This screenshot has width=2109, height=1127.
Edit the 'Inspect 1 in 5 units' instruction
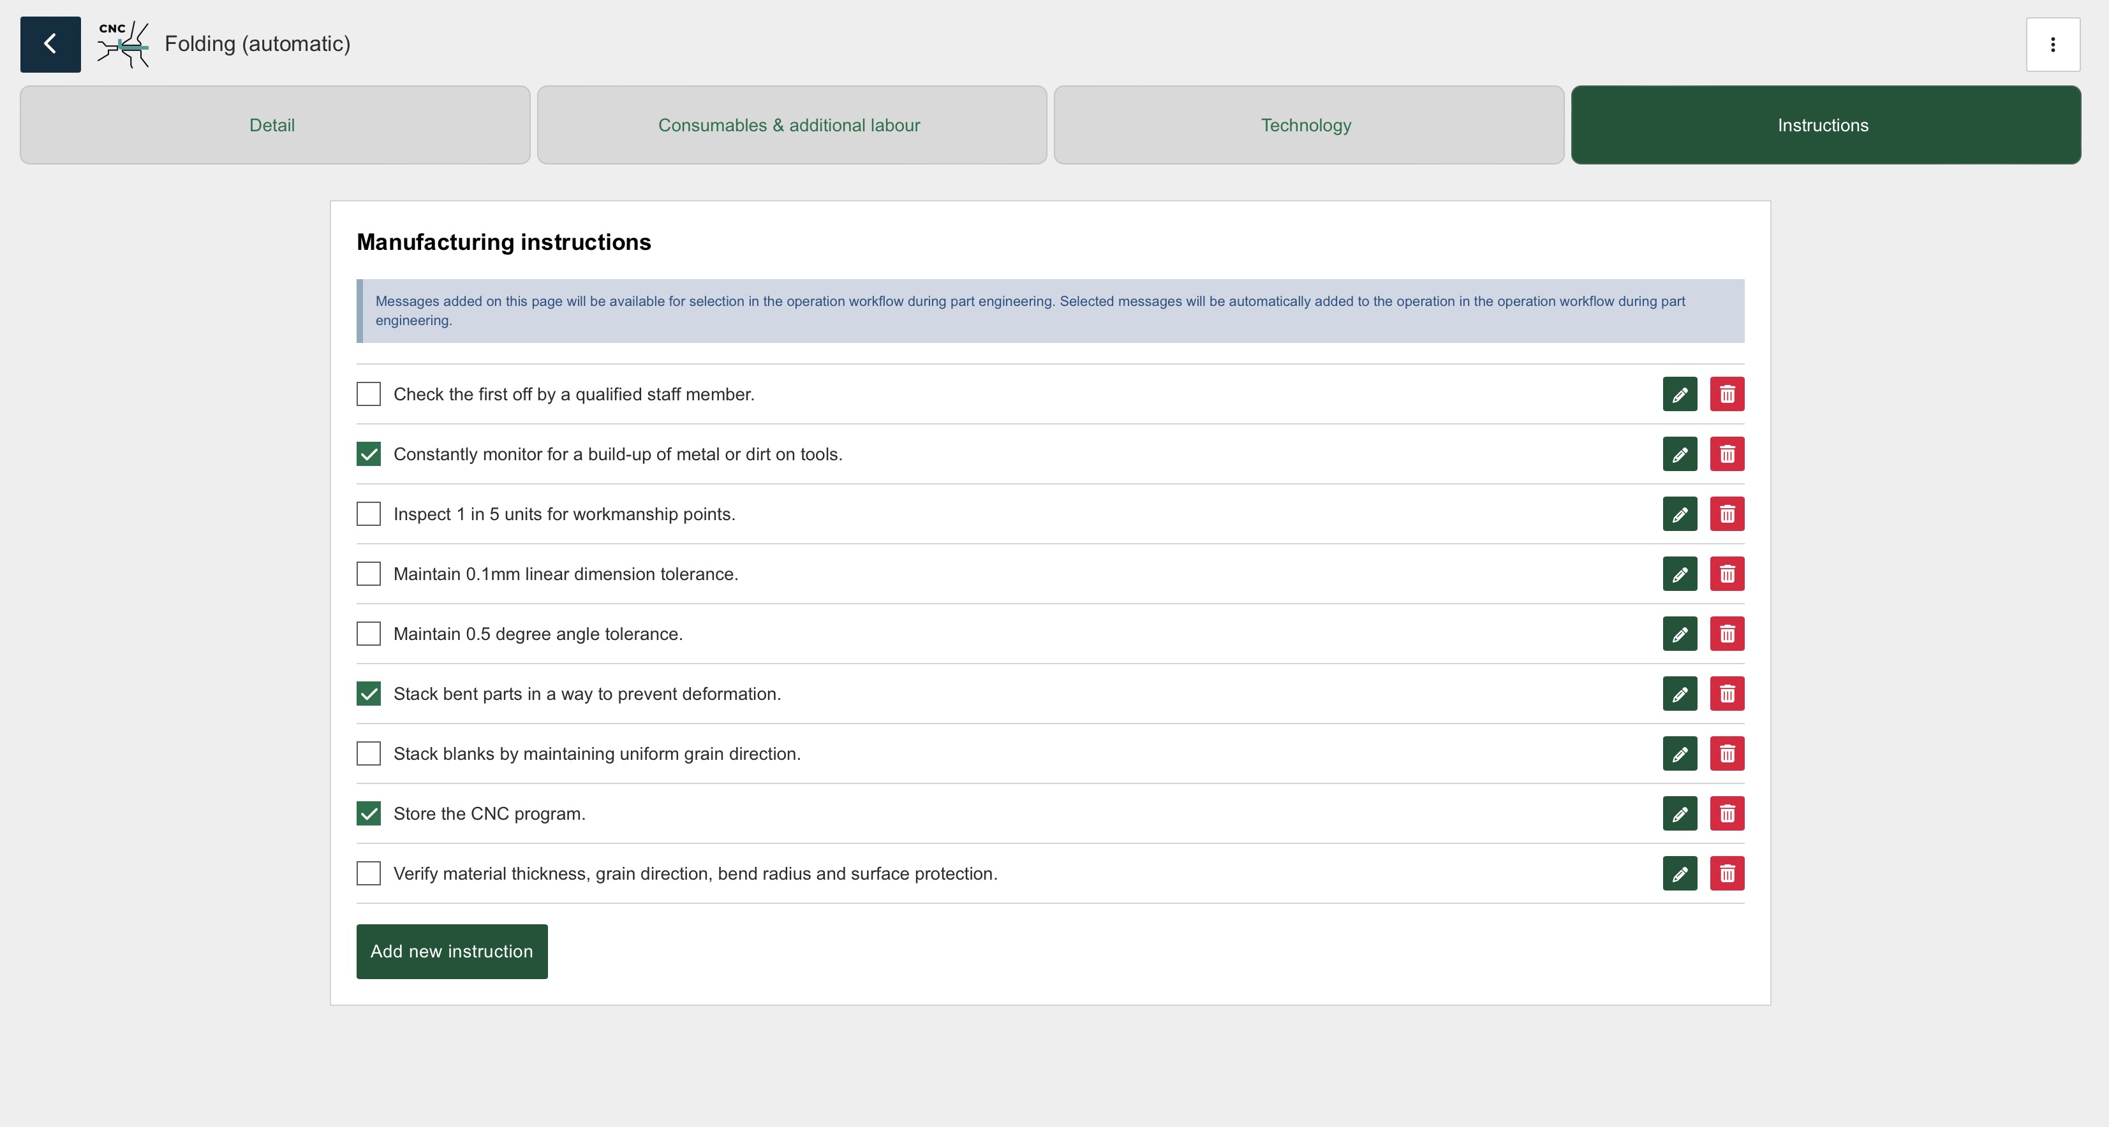[x=1679, y=514]
